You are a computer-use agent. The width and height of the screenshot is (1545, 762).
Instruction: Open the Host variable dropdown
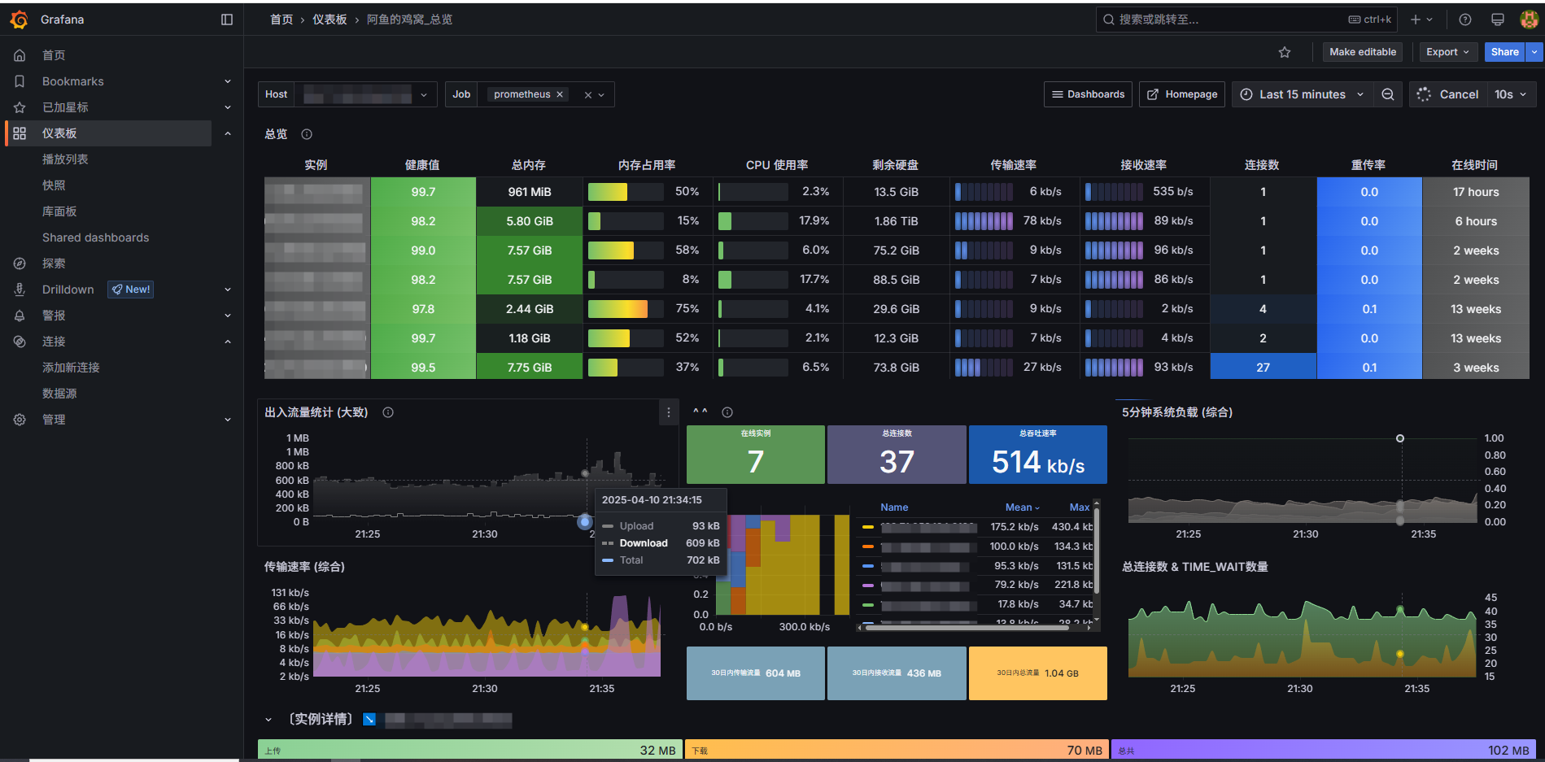(x=365, y=94)
